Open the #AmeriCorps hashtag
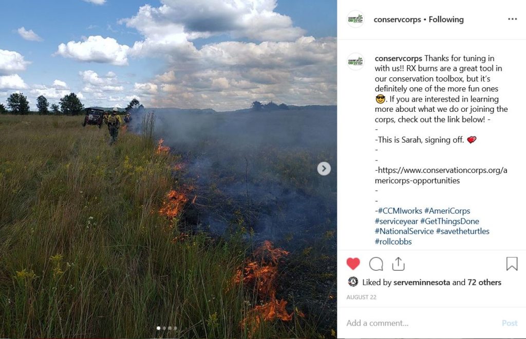 coord(447,211)
